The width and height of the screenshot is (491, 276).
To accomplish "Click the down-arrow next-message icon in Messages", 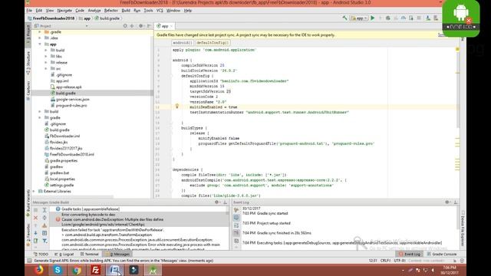I will click(36, 233).
